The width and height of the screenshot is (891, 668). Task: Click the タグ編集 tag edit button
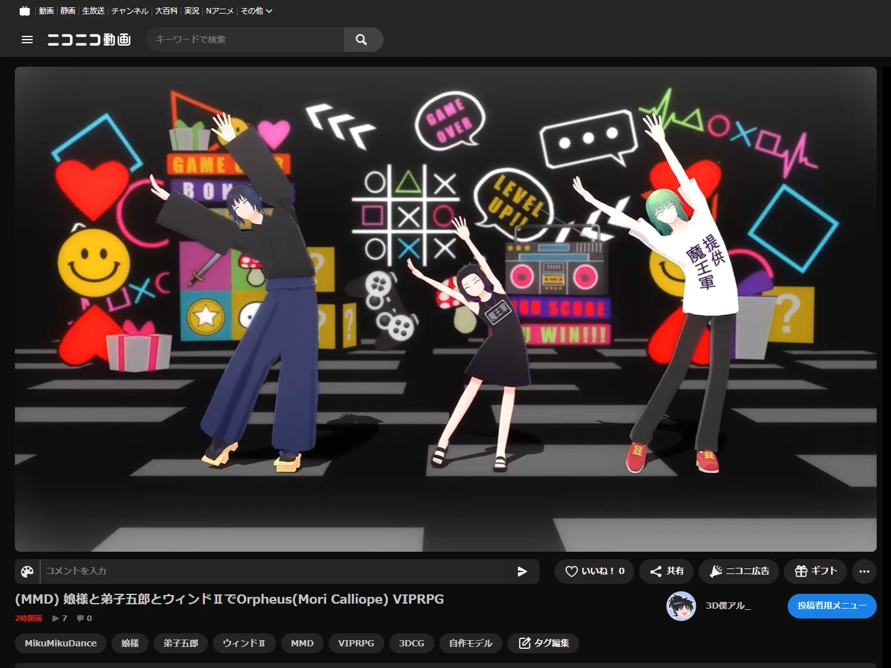[543, 643]
